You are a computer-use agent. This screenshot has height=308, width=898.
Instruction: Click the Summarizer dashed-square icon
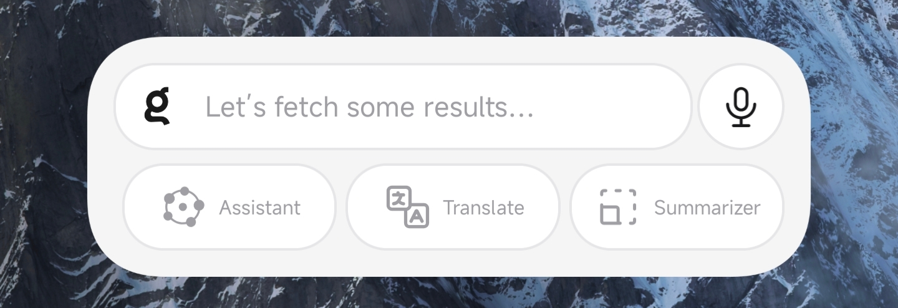pos(618,207)
